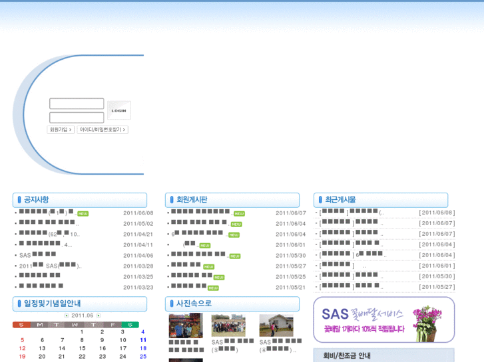This screenshot has height=362, width=484.
Task: Open recent post dated [2011/05/27]
Action: pyautogui.click(x=352, y=286)
